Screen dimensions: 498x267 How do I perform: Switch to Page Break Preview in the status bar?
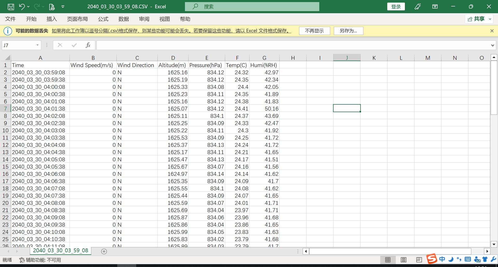pyautogui.click(x=419, y=260)
